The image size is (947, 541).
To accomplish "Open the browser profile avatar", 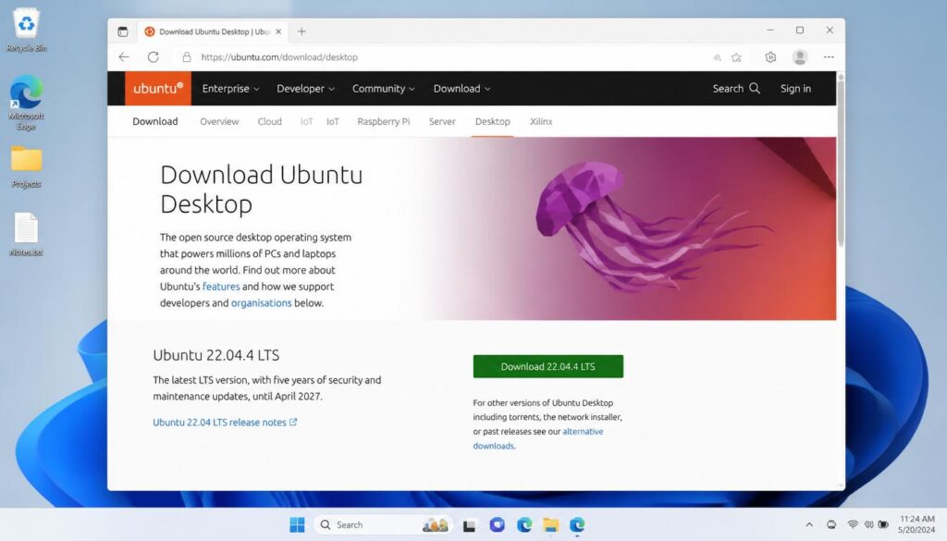I will click(800, 56).
